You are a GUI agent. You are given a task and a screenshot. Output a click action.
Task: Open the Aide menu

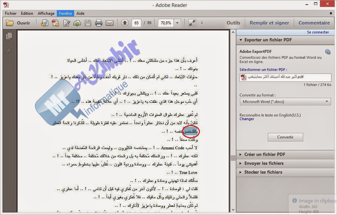[x=80, y=13]
